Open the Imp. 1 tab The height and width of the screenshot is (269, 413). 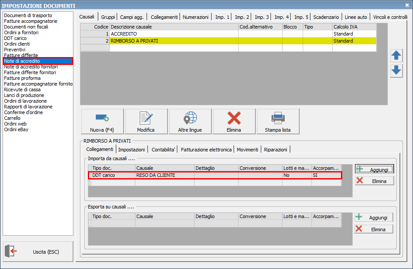[222, 17]
